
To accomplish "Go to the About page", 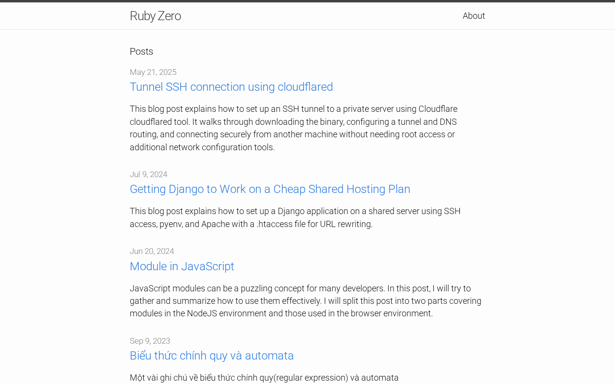I will pyautogui.click(x=473, y=16).
